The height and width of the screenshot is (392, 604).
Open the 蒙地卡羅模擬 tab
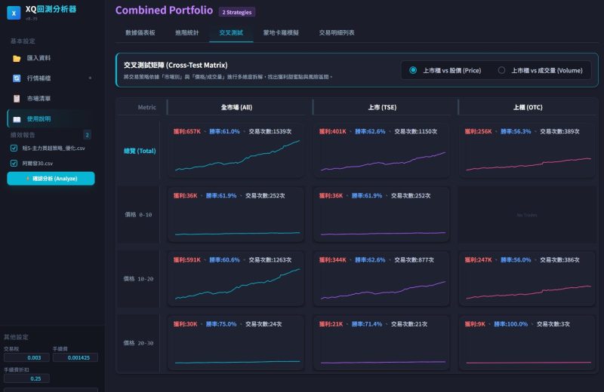(x=281, y=33)
